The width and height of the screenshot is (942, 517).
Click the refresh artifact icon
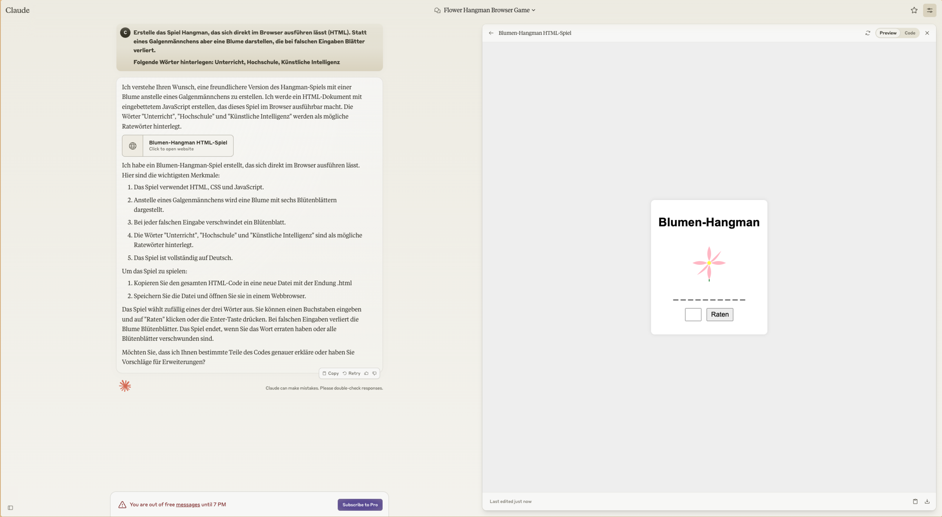click(868, 33)
